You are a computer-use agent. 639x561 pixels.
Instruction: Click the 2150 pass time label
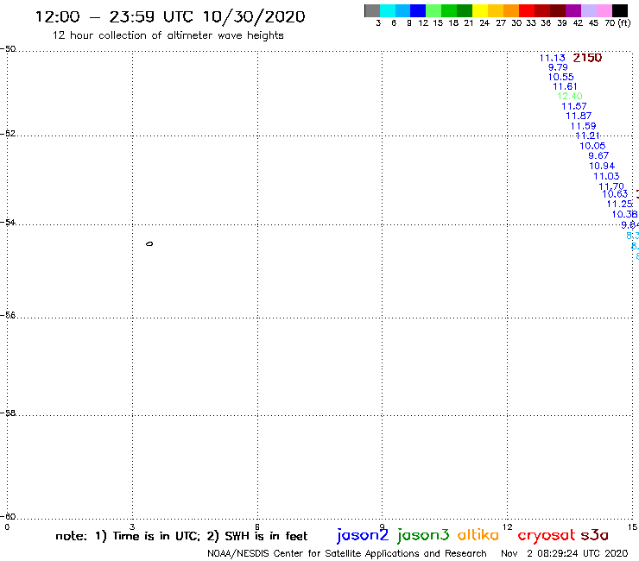[587, 58]
